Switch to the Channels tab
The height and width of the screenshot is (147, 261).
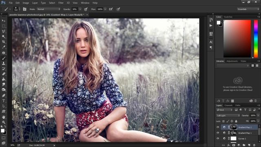228,105
